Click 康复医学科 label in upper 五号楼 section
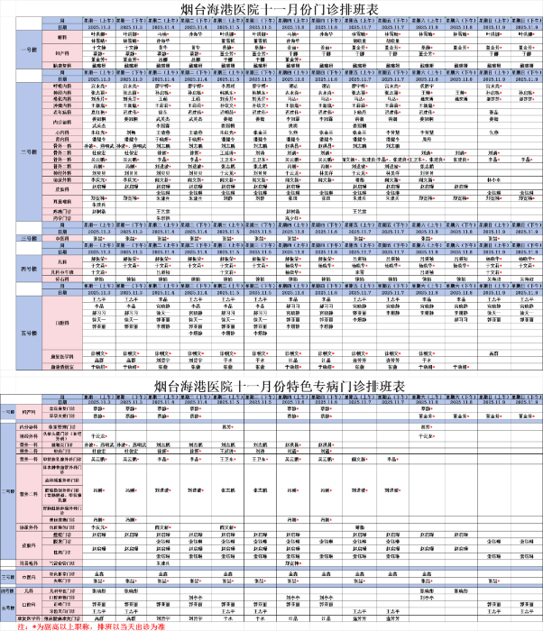543x631 pixels. (x=62, y=355)
